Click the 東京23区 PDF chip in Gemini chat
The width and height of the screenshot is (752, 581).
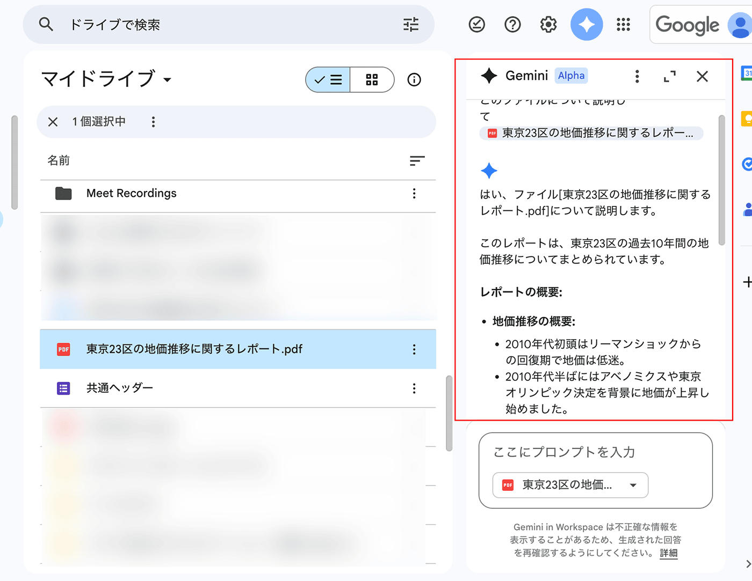pyautogui.click(x=591, y=133)
